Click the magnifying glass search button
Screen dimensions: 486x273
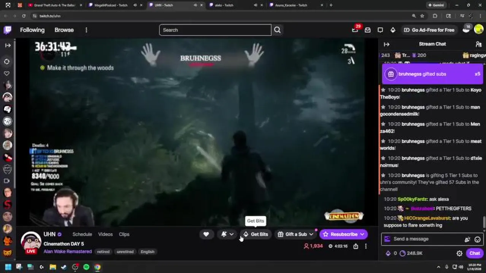[x=277, y=30]
